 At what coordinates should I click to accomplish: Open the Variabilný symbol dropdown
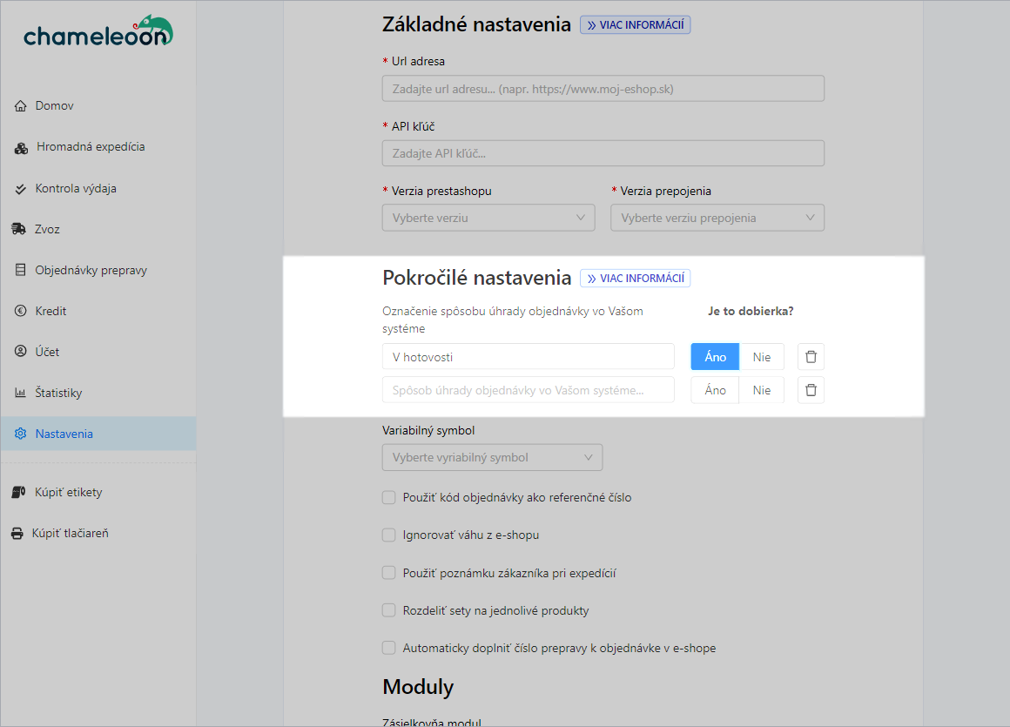click(x=492, y=456)
